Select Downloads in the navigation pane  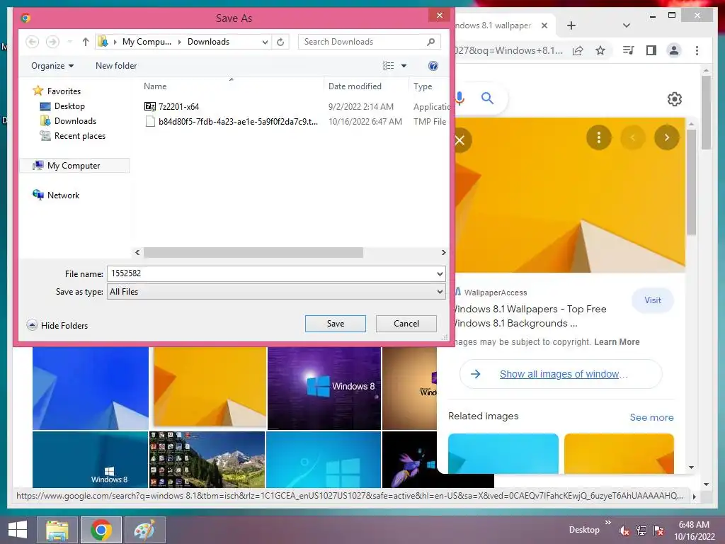pos(68,120)
